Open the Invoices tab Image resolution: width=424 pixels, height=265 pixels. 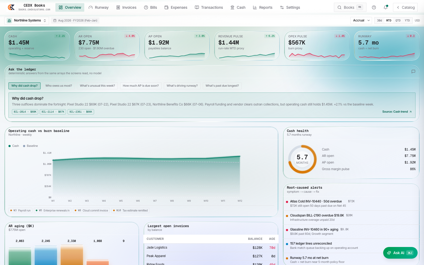pyautogui.click(x=126, y=7)
